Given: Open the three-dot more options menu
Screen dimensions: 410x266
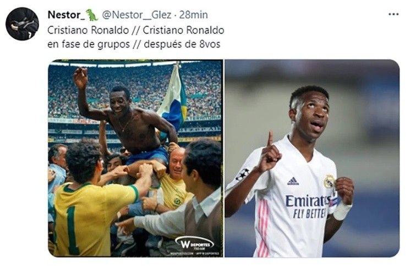Looking at the screenshot, I should 393,14.
